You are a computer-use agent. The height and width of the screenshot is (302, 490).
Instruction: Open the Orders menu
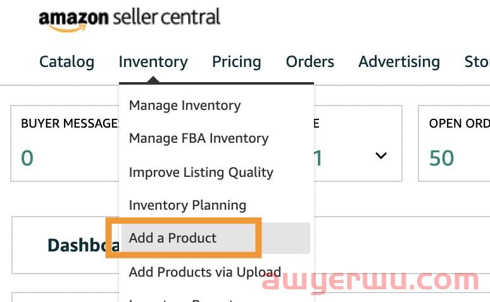point(310,62)
